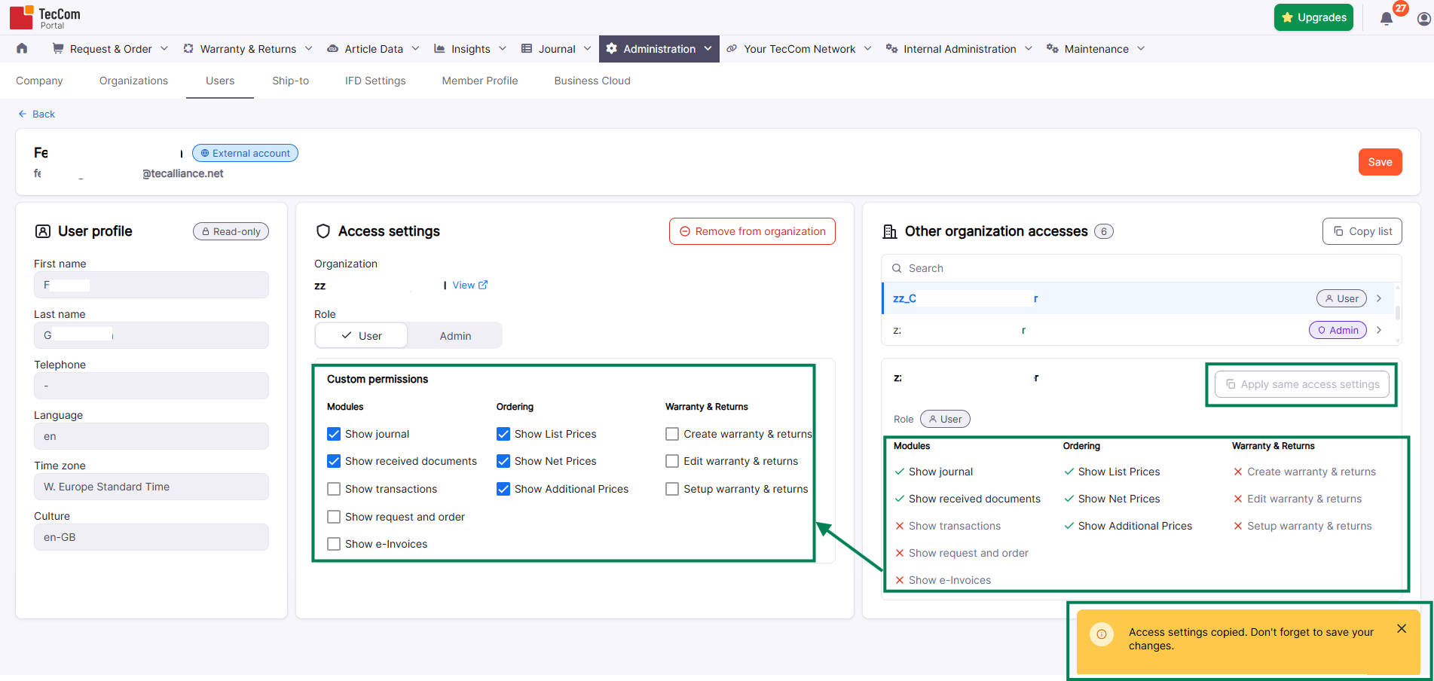Click the Article Data cloud icon
Screen dimensions: 1434x681
click(332, 49)
